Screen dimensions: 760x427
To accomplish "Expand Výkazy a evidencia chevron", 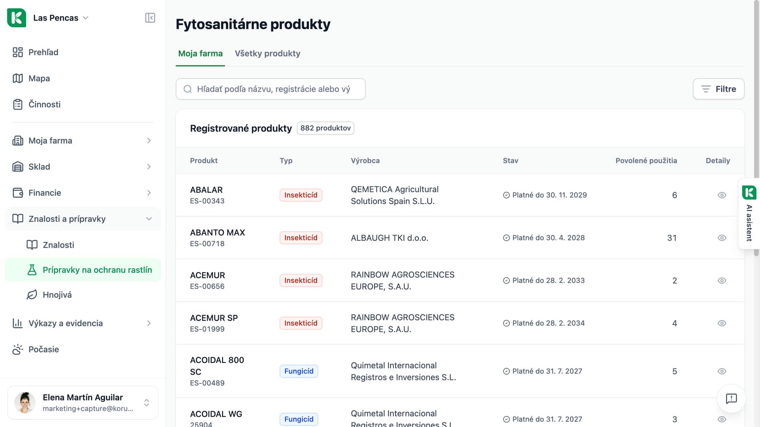I will [x=149, y=323].
